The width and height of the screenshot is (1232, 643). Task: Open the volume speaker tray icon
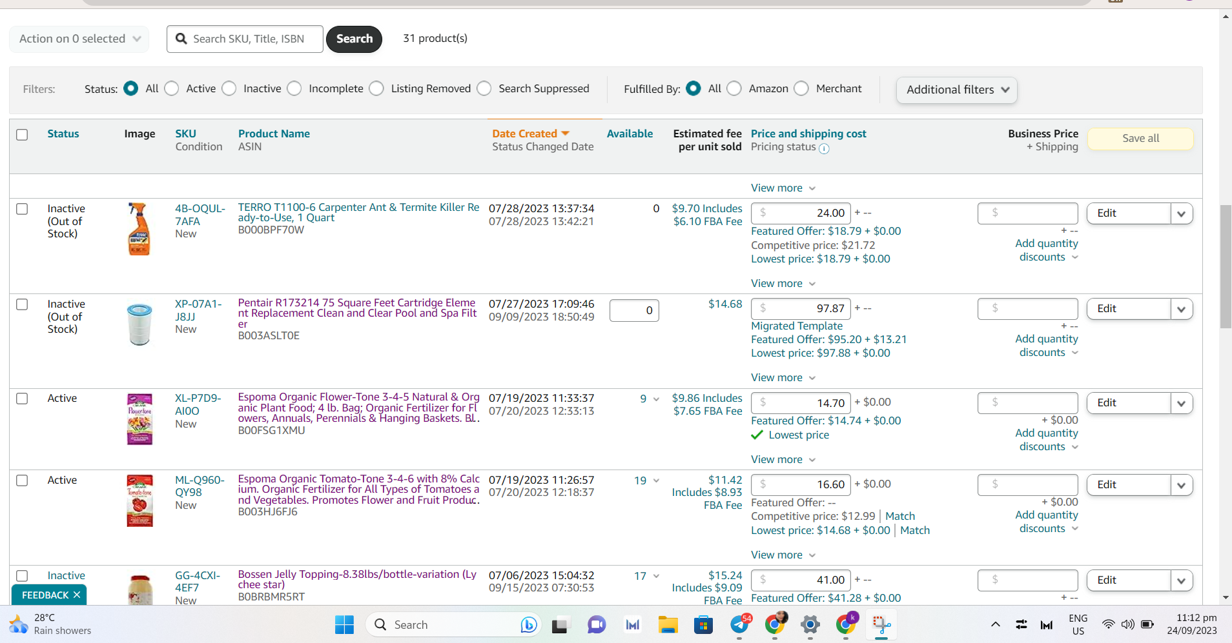pyautogui.click(x=1127, y=624)
